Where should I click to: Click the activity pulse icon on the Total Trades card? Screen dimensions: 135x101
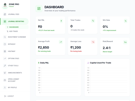click(x=93, y=21)
